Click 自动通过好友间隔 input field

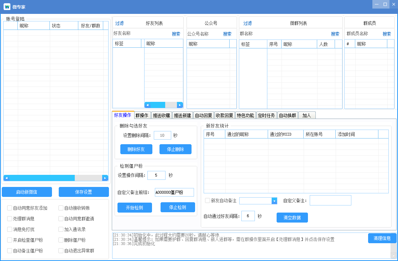[x=248, y=216]
